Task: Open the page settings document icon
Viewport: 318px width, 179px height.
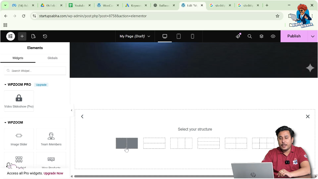Action: coord(34,36)
